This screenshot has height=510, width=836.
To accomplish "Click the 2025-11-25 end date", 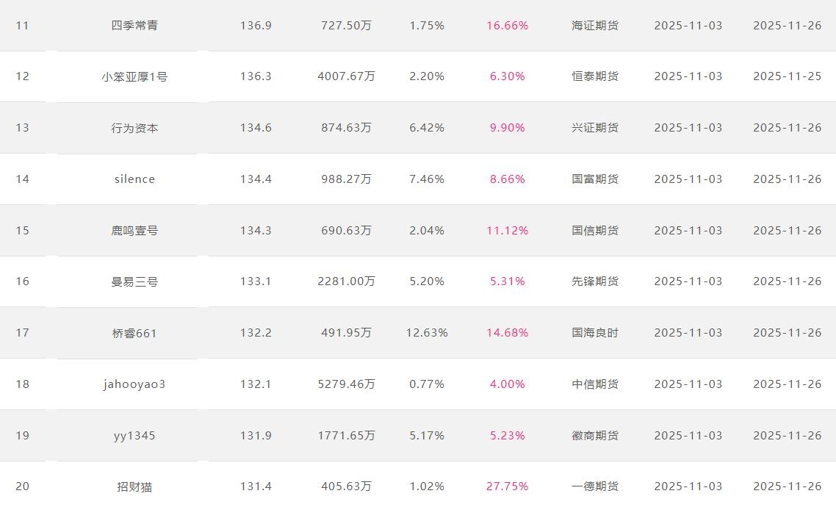I will [787, 76].
